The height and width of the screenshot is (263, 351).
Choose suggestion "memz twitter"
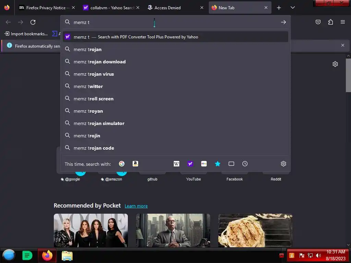175,86
